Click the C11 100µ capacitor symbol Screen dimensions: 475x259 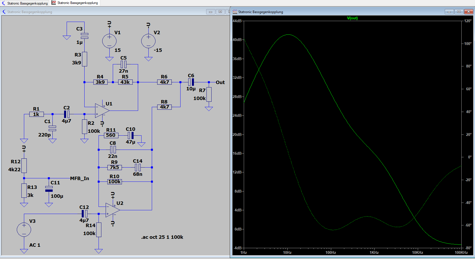pos(49,189)
